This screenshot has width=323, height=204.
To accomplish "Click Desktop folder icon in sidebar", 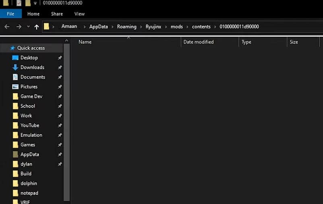I will click(x=15, y=58).
